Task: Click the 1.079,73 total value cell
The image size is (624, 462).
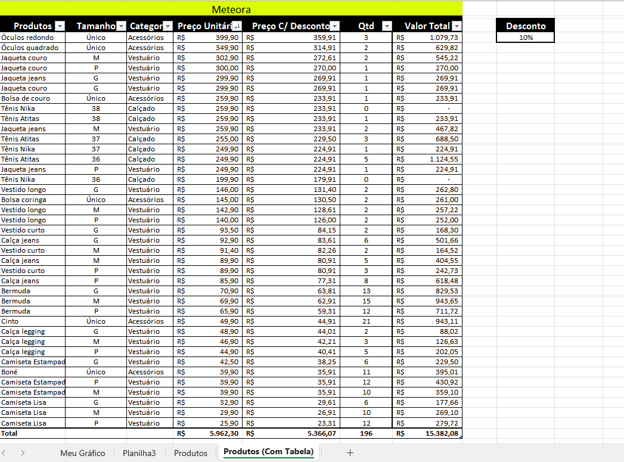Action: [x=427, y=38]
